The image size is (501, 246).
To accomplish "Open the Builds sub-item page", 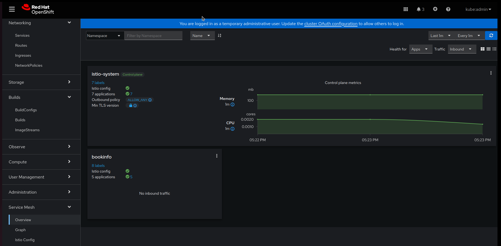I will (20, 120).
